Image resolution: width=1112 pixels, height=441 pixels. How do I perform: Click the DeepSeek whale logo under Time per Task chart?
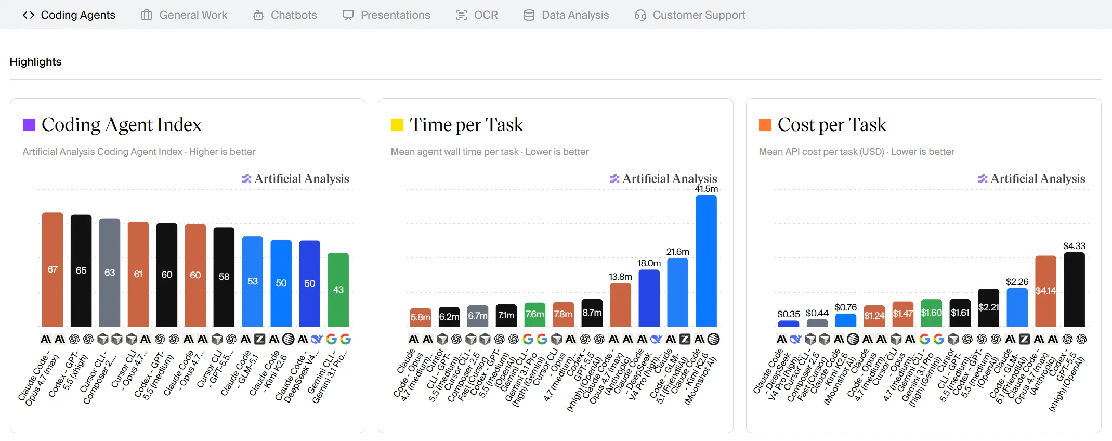click(x=657, y=339)
